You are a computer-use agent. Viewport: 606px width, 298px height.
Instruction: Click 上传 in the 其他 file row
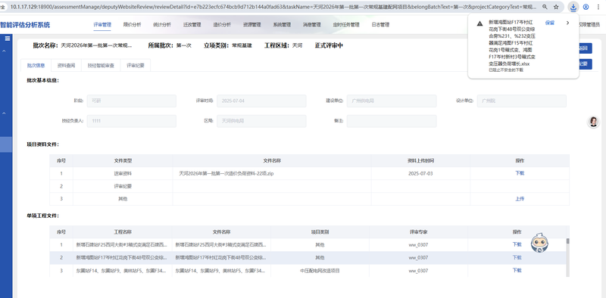click(x=520, y=199)
